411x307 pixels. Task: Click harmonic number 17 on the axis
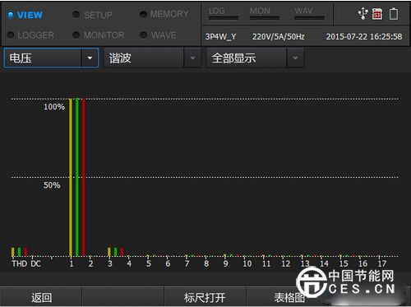click(381, 263)
